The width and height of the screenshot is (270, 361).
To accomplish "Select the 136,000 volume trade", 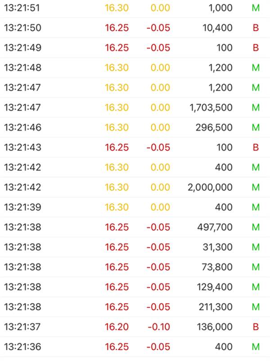I will click(x=215, y=327).
